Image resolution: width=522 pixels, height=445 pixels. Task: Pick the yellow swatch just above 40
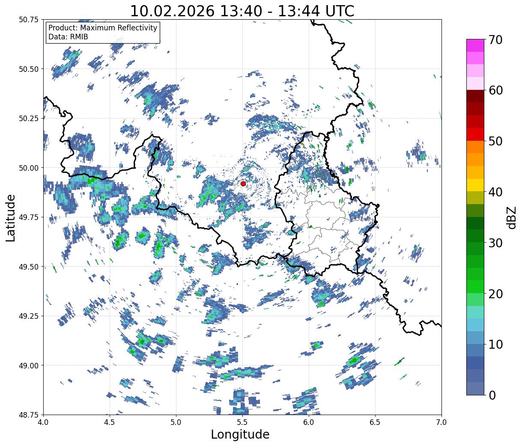tap(475, 185)
